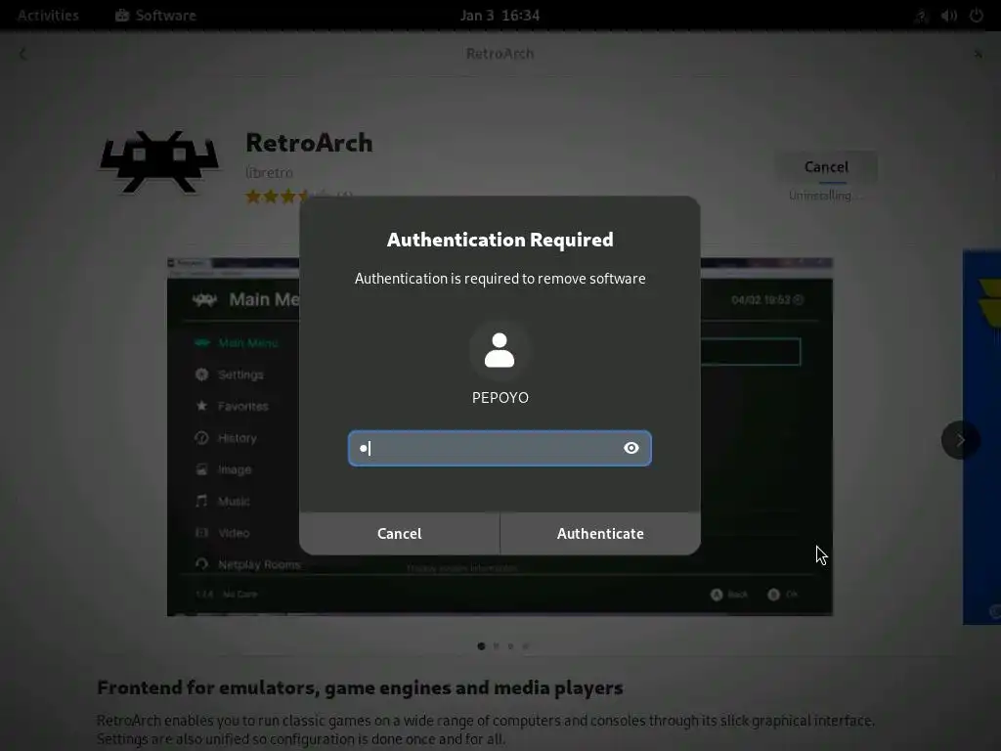Go back using the header back arrow

23,54
